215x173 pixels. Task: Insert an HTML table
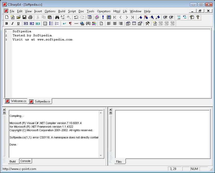tap(45, 24)
